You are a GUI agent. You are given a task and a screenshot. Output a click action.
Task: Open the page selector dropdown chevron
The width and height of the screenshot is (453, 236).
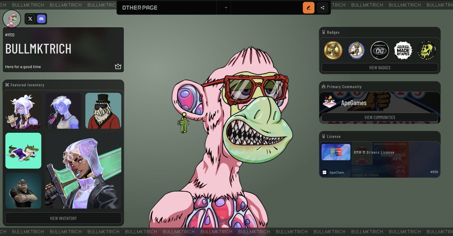pyautogui.click(x=226, y=8)
